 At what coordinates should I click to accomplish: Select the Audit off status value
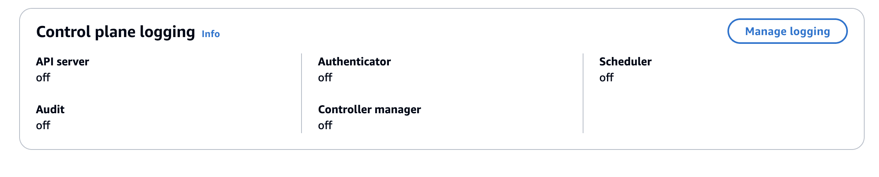[43, 125]
